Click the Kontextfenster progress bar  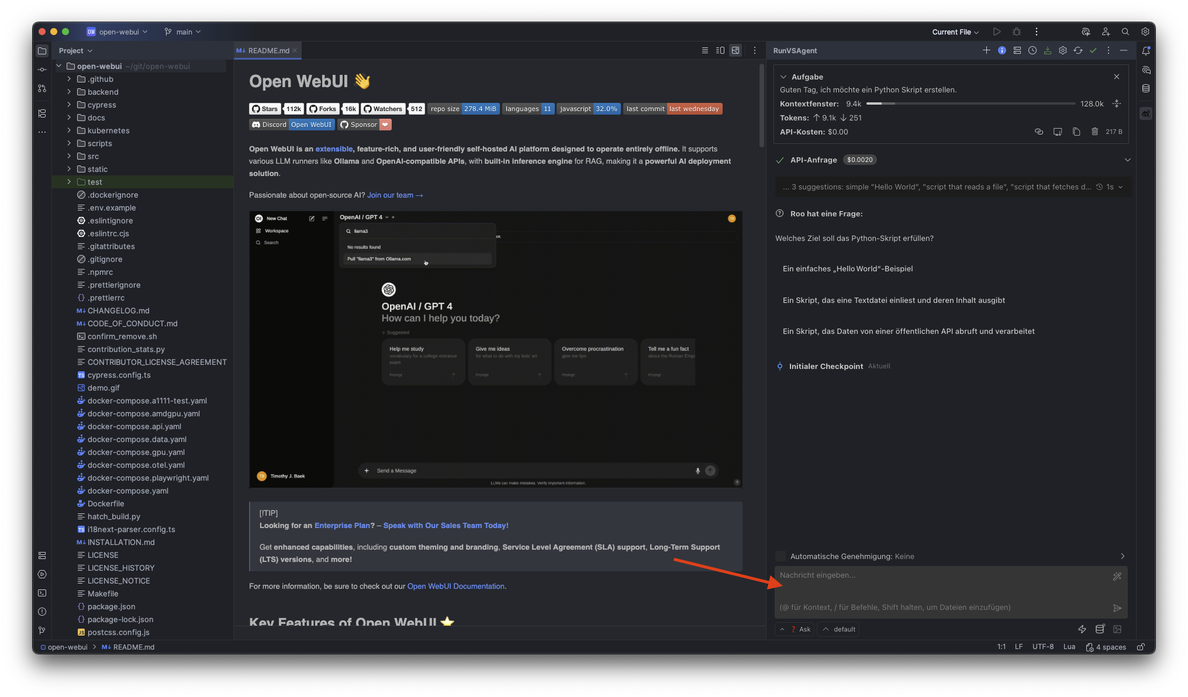[x=971, y=103]
